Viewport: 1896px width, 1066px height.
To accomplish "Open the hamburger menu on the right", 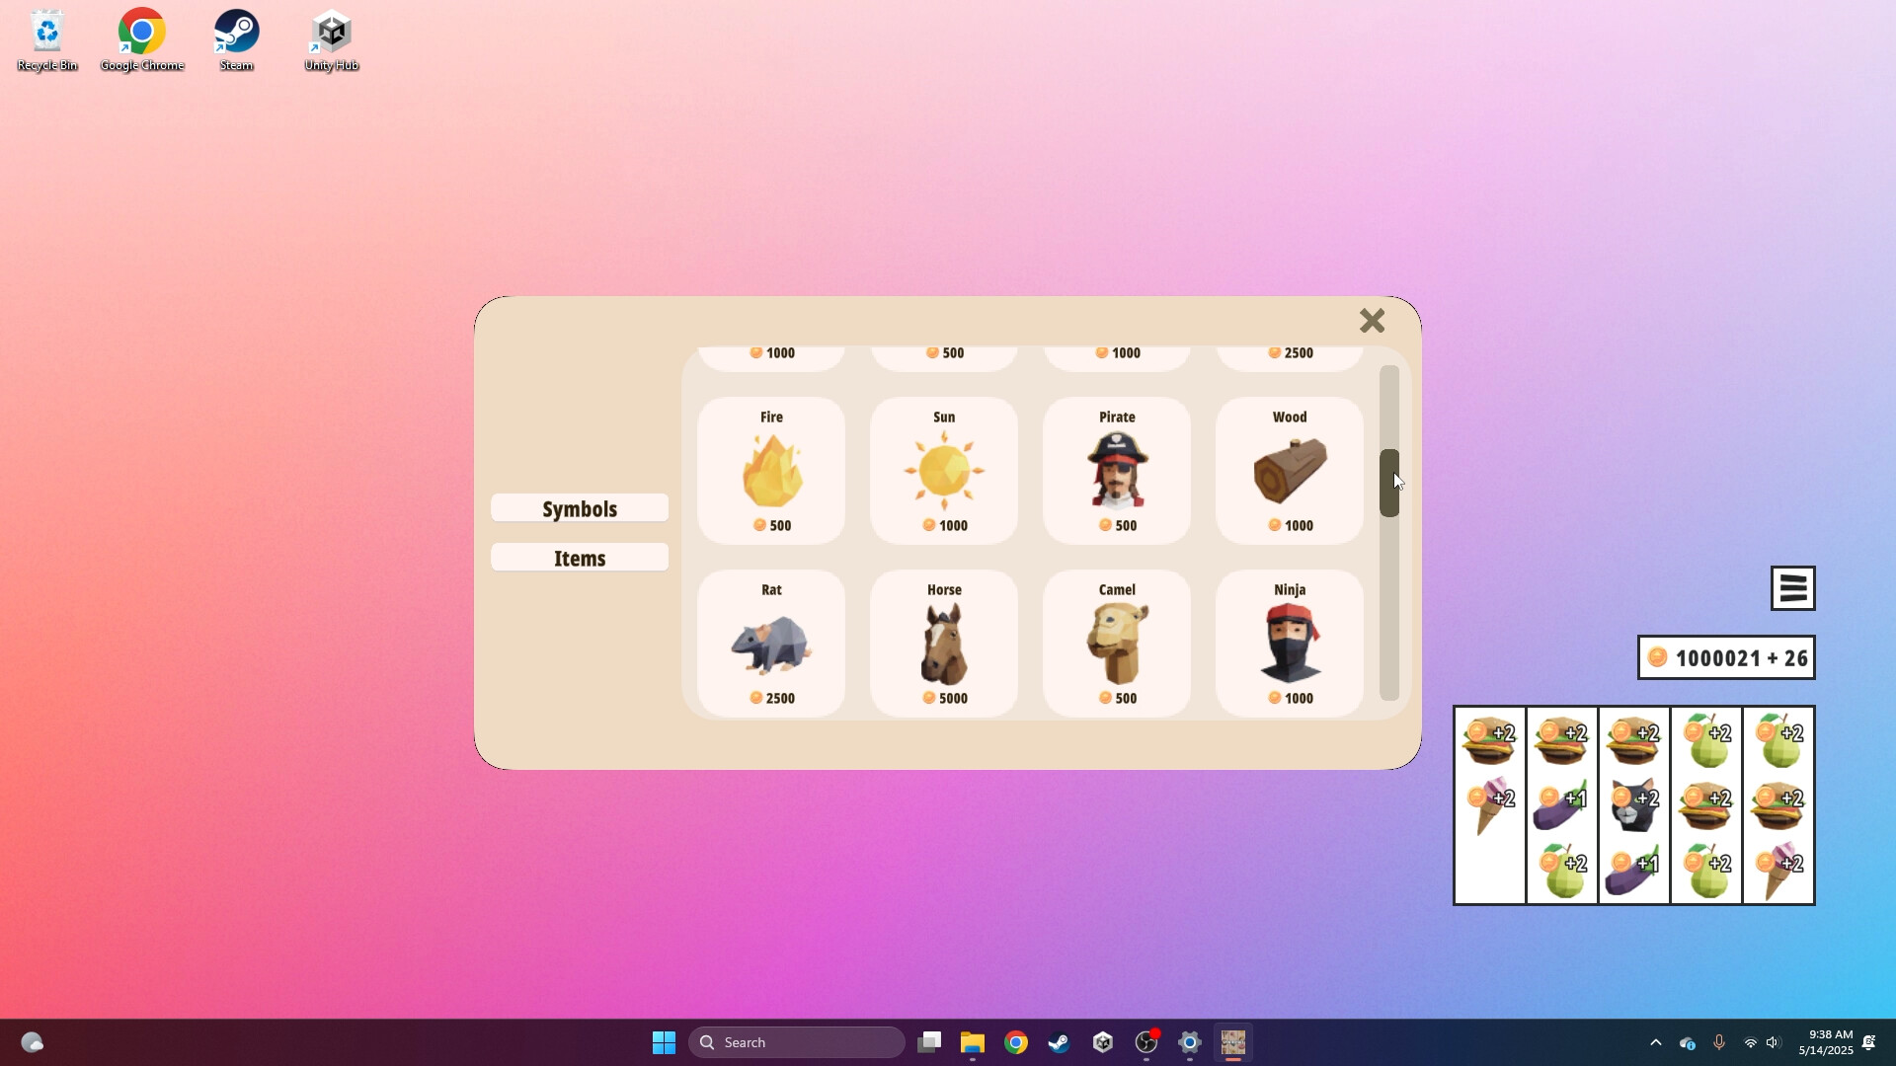I will pyautogui.click(x=1791, y=587).
